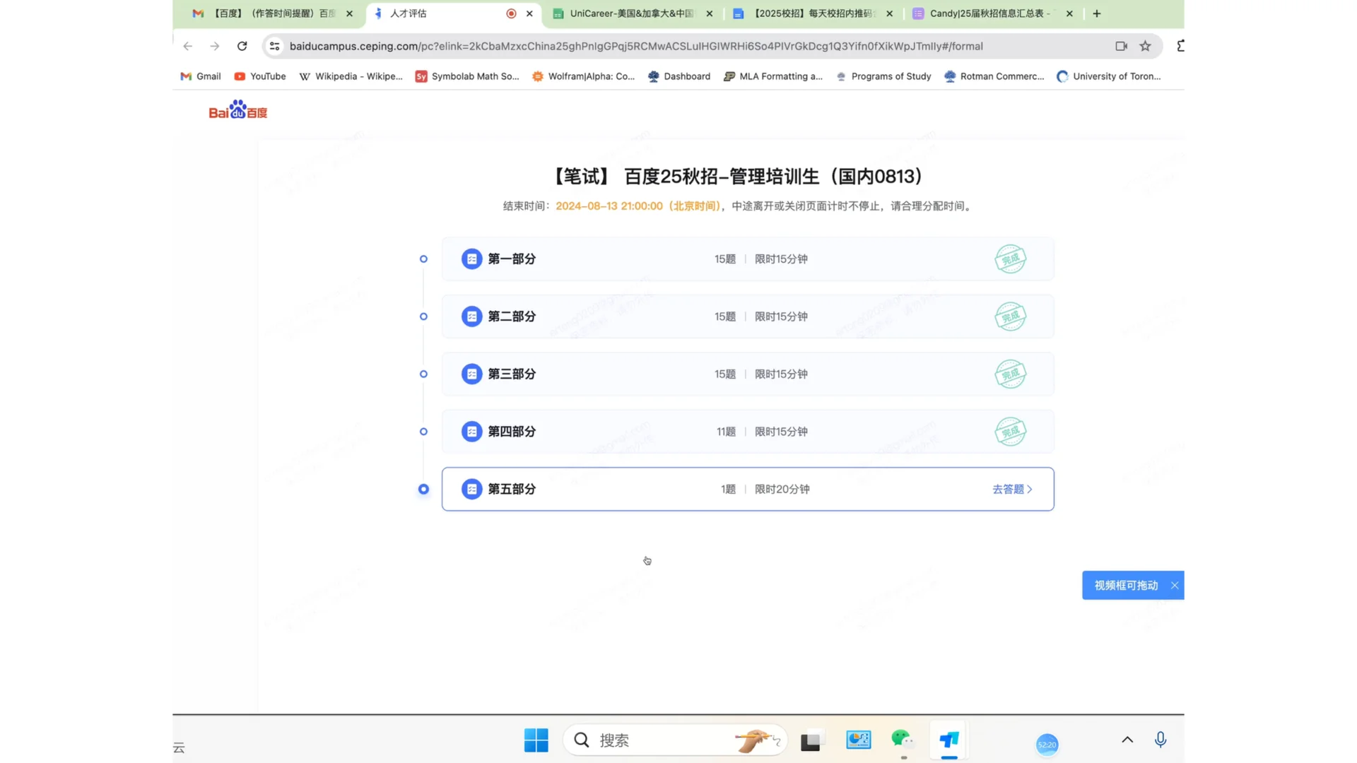The image size is (1357, 763).
Task: Select the 第三部分 timeline dot
Action: click(423, 374)
